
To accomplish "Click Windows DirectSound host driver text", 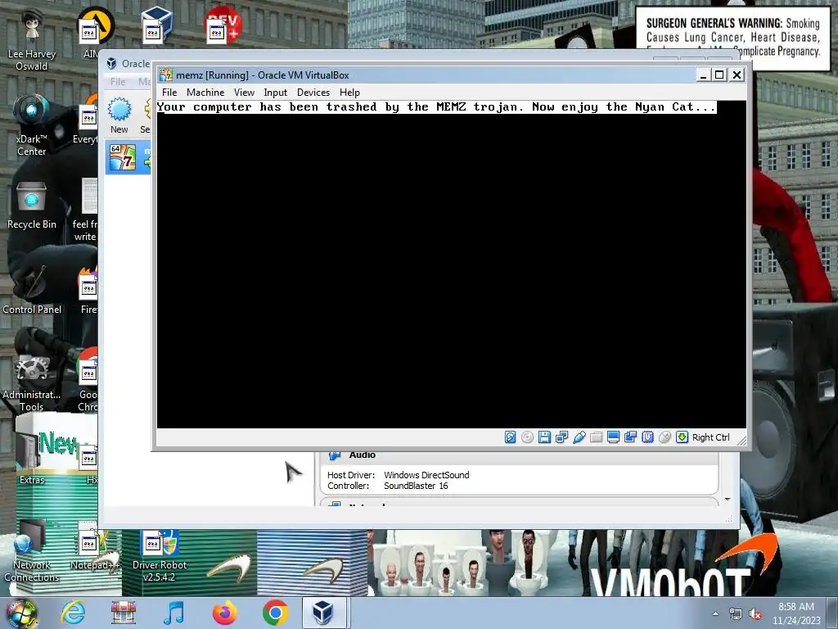I will tap(426, 475).
